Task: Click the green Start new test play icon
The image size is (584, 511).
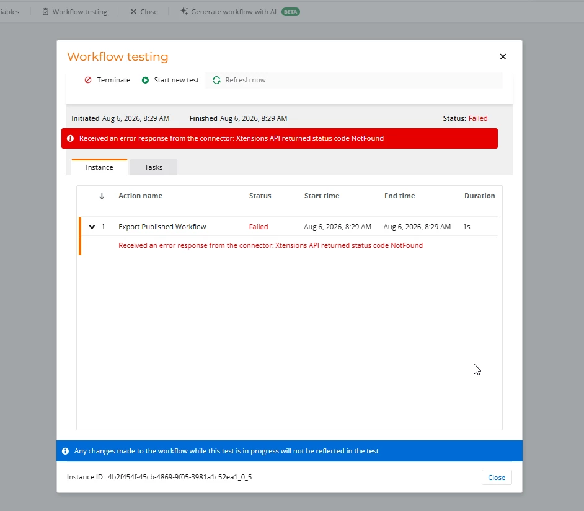Action: point(145,80)
